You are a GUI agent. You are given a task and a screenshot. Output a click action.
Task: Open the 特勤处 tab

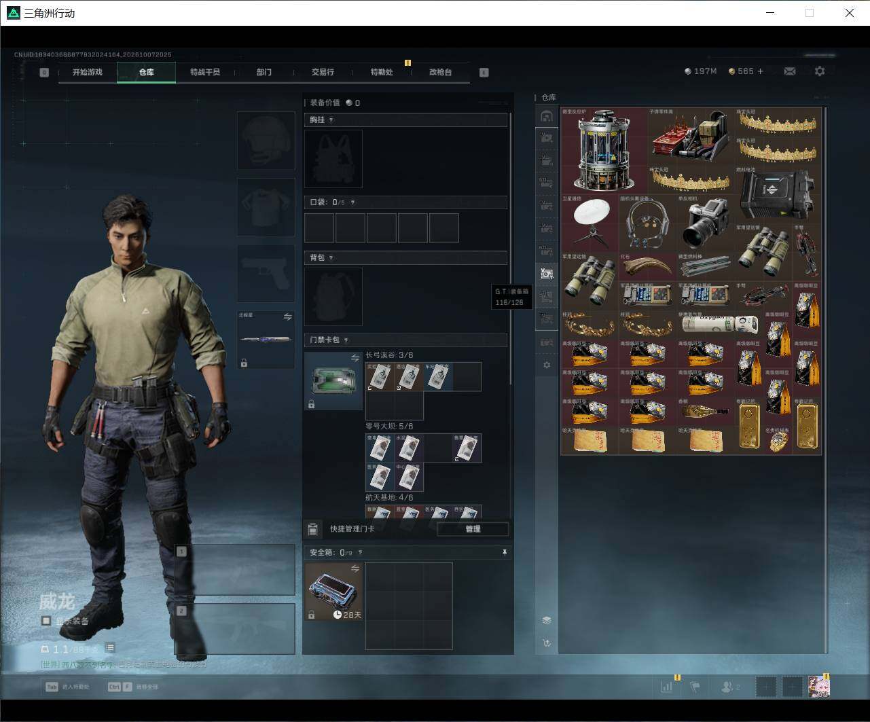382,72
